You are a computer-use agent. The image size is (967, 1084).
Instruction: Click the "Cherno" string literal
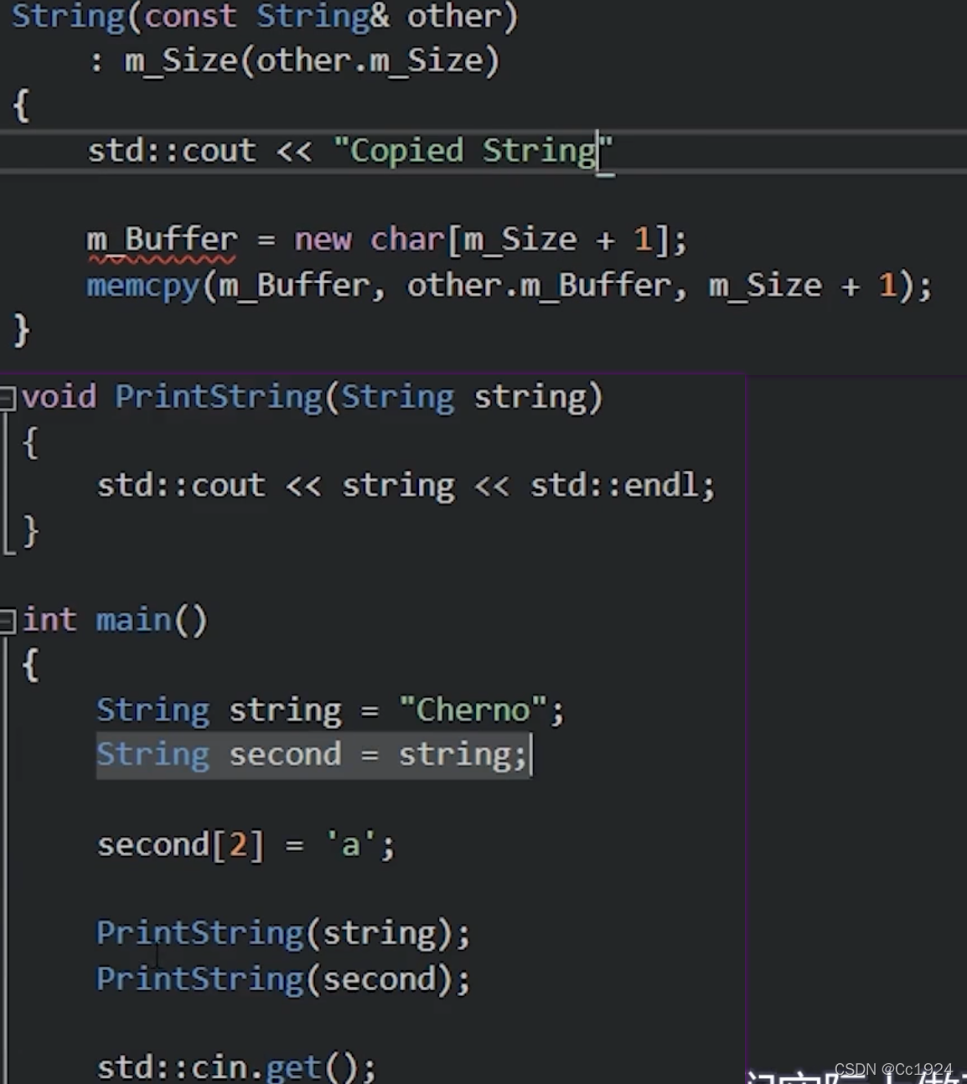473,710
